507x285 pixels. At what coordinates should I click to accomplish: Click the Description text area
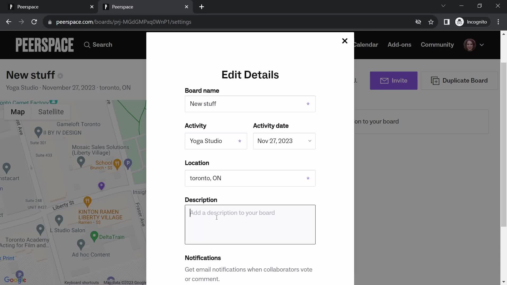point(250,225)
